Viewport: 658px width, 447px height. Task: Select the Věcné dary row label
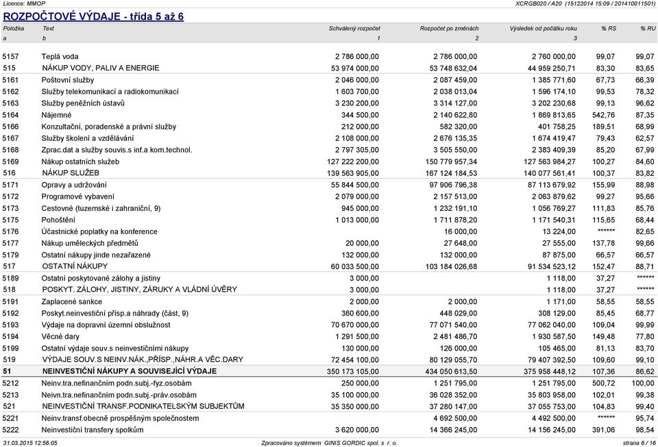coord(60,336)
